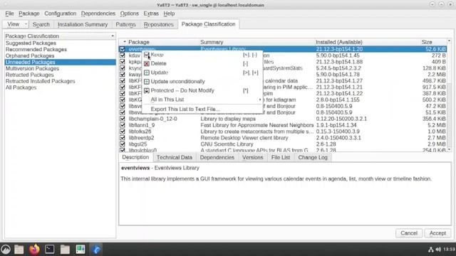This screenshot has width=456, height=256.
Task: Select All Packages in the list
Action: (21, 87)
